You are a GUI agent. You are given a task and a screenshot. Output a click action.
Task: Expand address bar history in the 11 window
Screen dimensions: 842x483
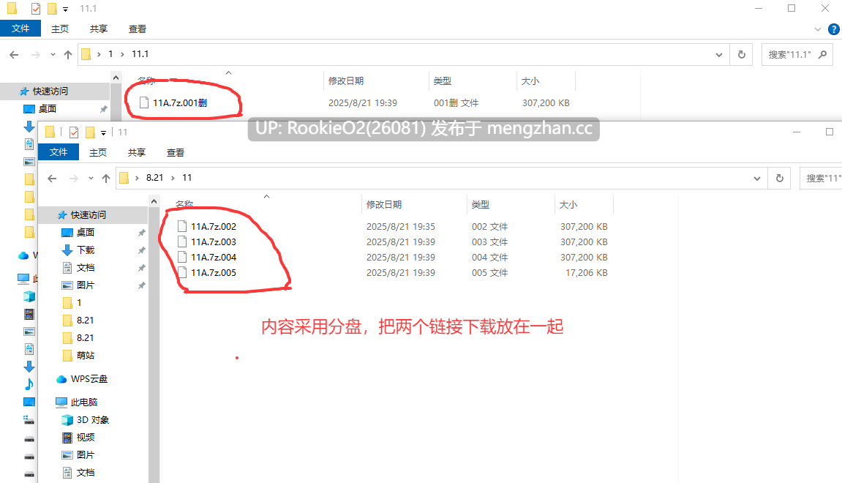(x=757, y=179)
